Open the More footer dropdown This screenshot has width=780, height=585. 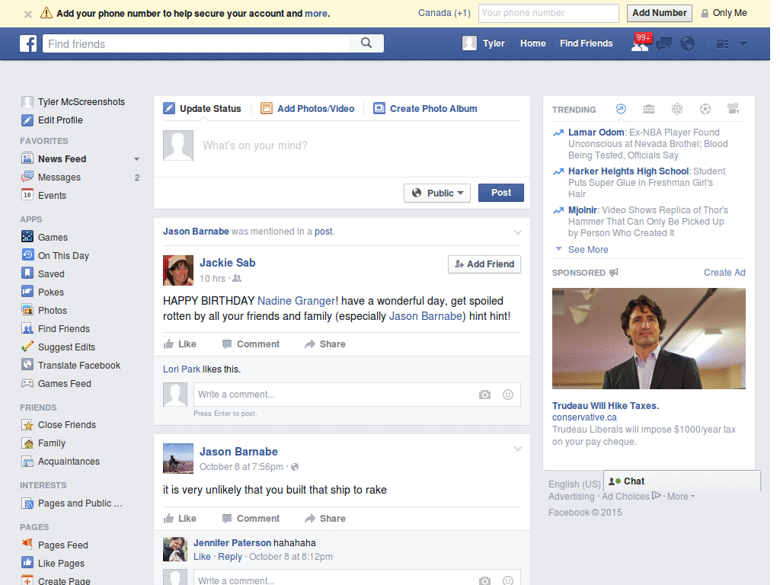click(680, 497)
